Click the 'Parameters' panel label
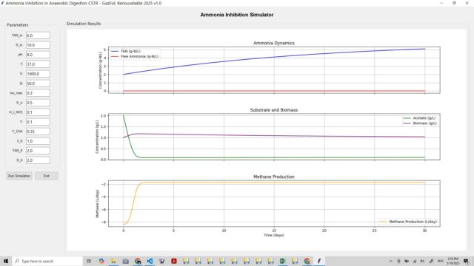 click(x=18, y=24)
